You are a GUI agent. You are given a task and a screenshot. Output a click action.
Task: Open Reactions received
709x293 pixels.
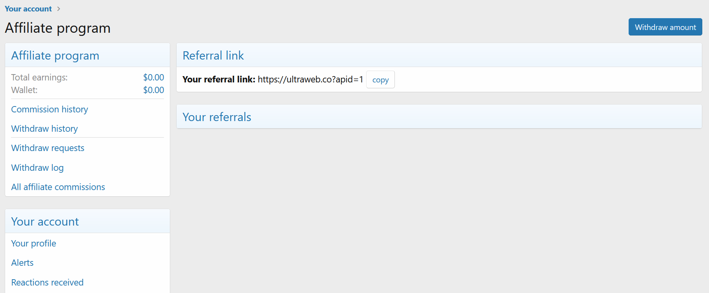pyautogui.click(x=47, y=282)
